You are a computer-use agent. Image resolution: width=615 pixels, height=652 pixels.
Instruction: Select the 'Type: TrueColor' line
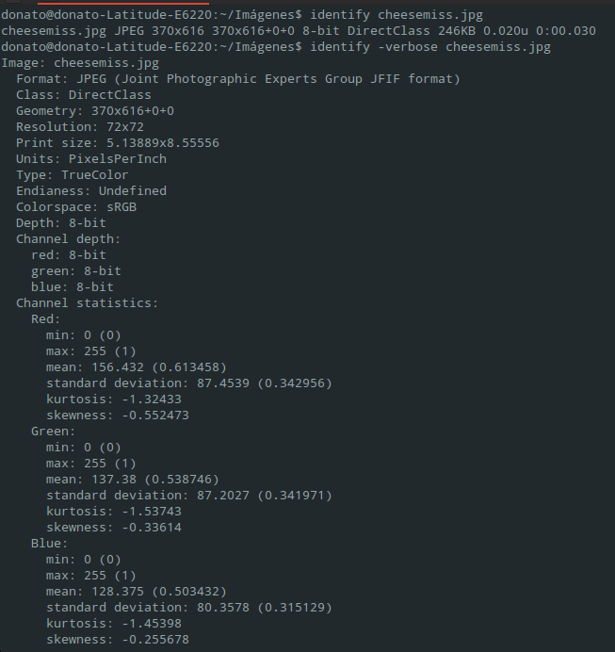(x=72, y=174)
